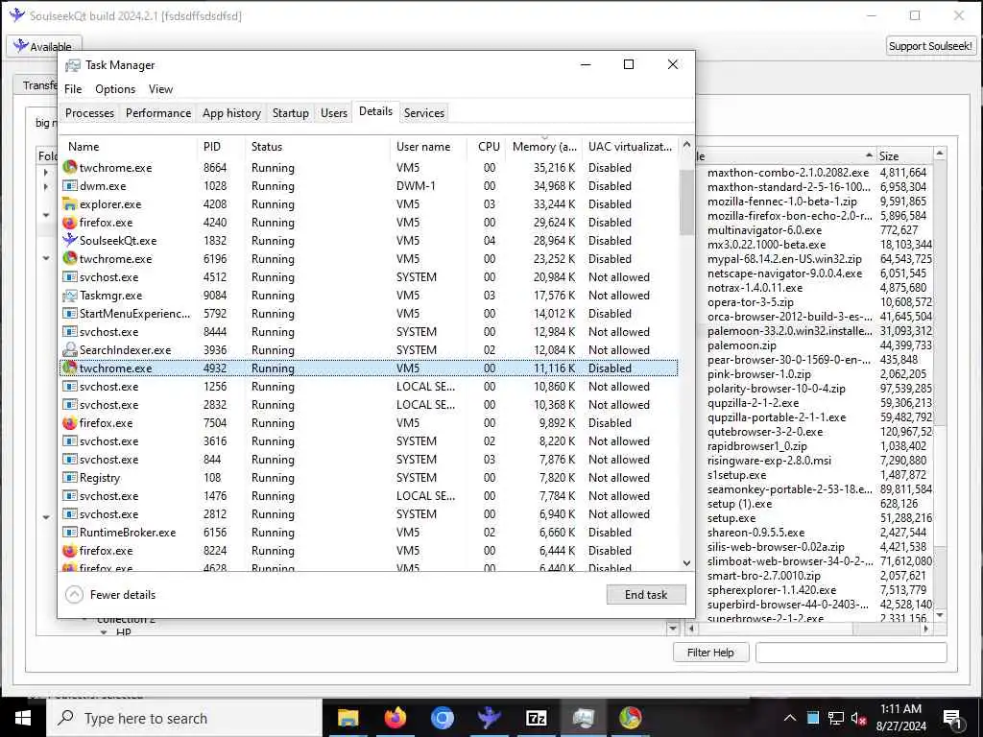This screenshot has height=737, width=983.
Task: Switch to the Services tab
Action: click(x=423, y=113)
